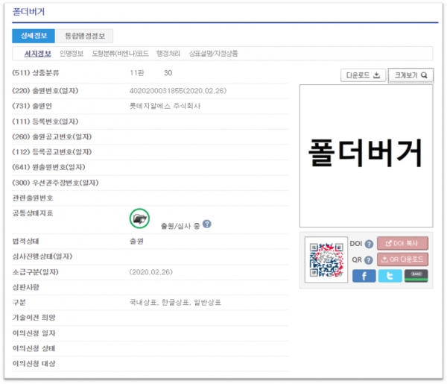This screenshot has height=384, width=447.
Task: Click applicant name 롯데지알에스 주식회사
Action: click(165, 106)
